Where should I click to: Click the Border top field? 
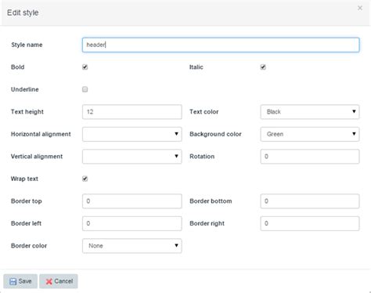click(x=132, y=201)
